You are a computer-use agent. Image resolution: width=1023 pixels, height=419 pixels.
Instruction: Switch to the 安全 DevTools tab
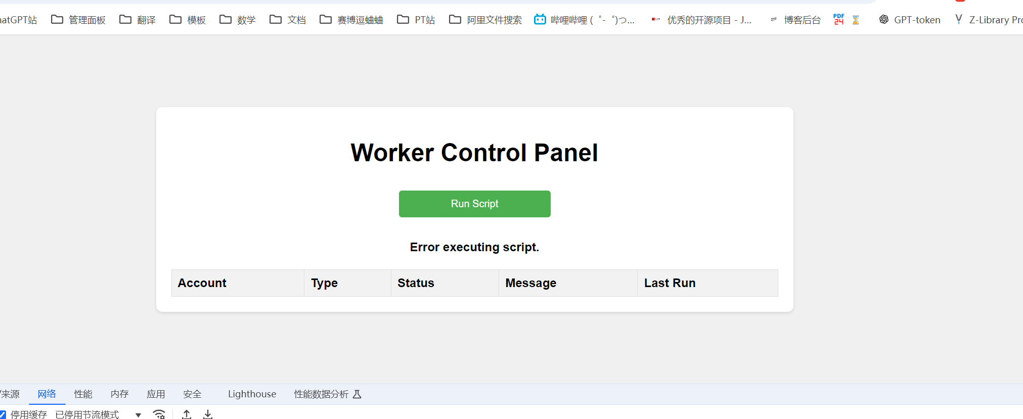coord(193,394)
